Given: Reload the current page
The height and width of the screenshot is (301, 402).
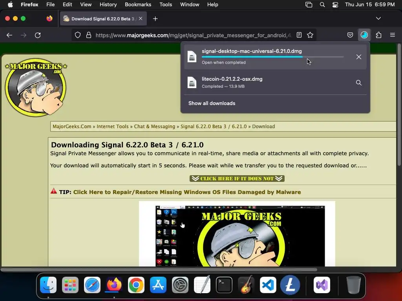Looking at the screenshot, I should pos(38,35).
